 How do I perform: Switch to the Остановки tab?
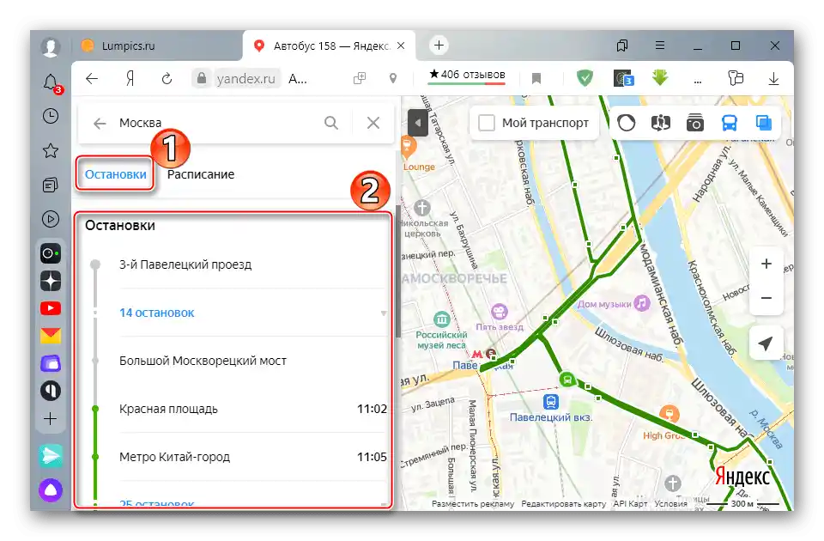(x=116, y=174)
